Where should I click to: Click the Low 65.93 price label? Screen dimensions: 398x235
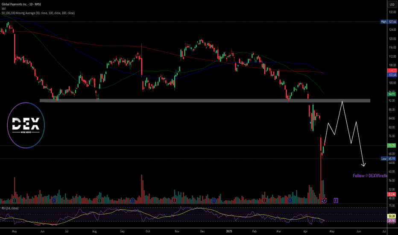click(x=389, y=159)
